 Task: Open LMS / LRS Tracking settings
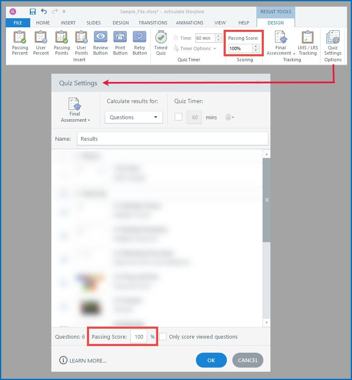308,43
